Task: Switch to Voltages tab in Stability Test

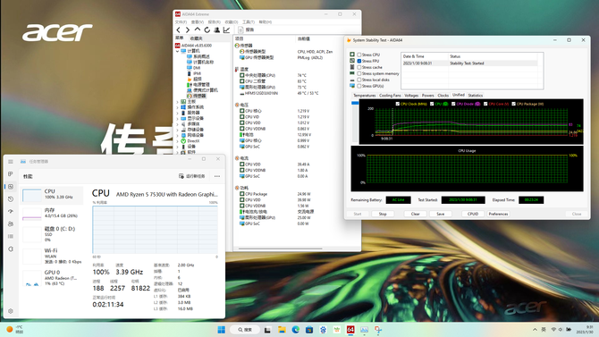Action: click(x=411, y=95)
